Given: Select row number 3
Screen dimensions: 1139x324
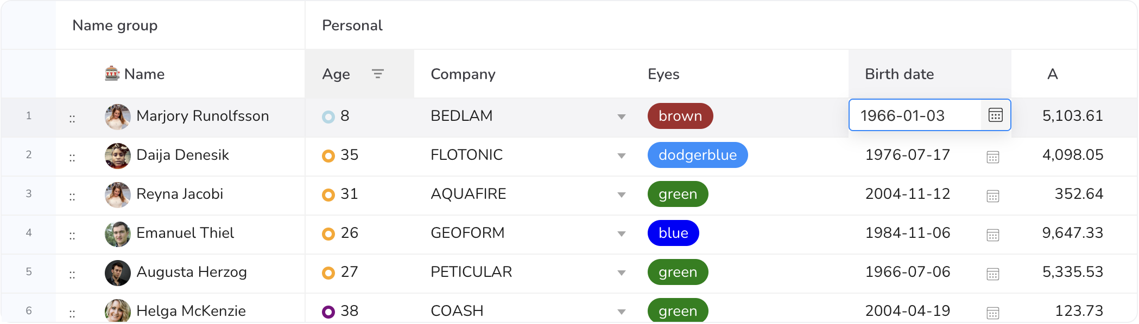Looking at the screenshot, I should click(x=29, y=194).
